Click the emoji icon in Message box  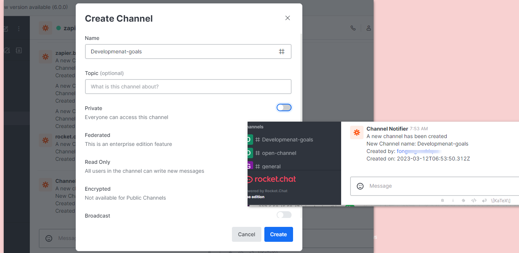point(360,186)
